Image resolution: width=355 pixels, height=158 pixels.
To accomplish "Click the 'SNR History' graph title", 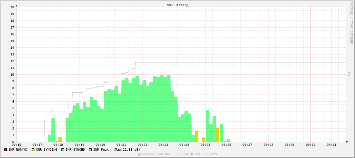I will [177, 5].
